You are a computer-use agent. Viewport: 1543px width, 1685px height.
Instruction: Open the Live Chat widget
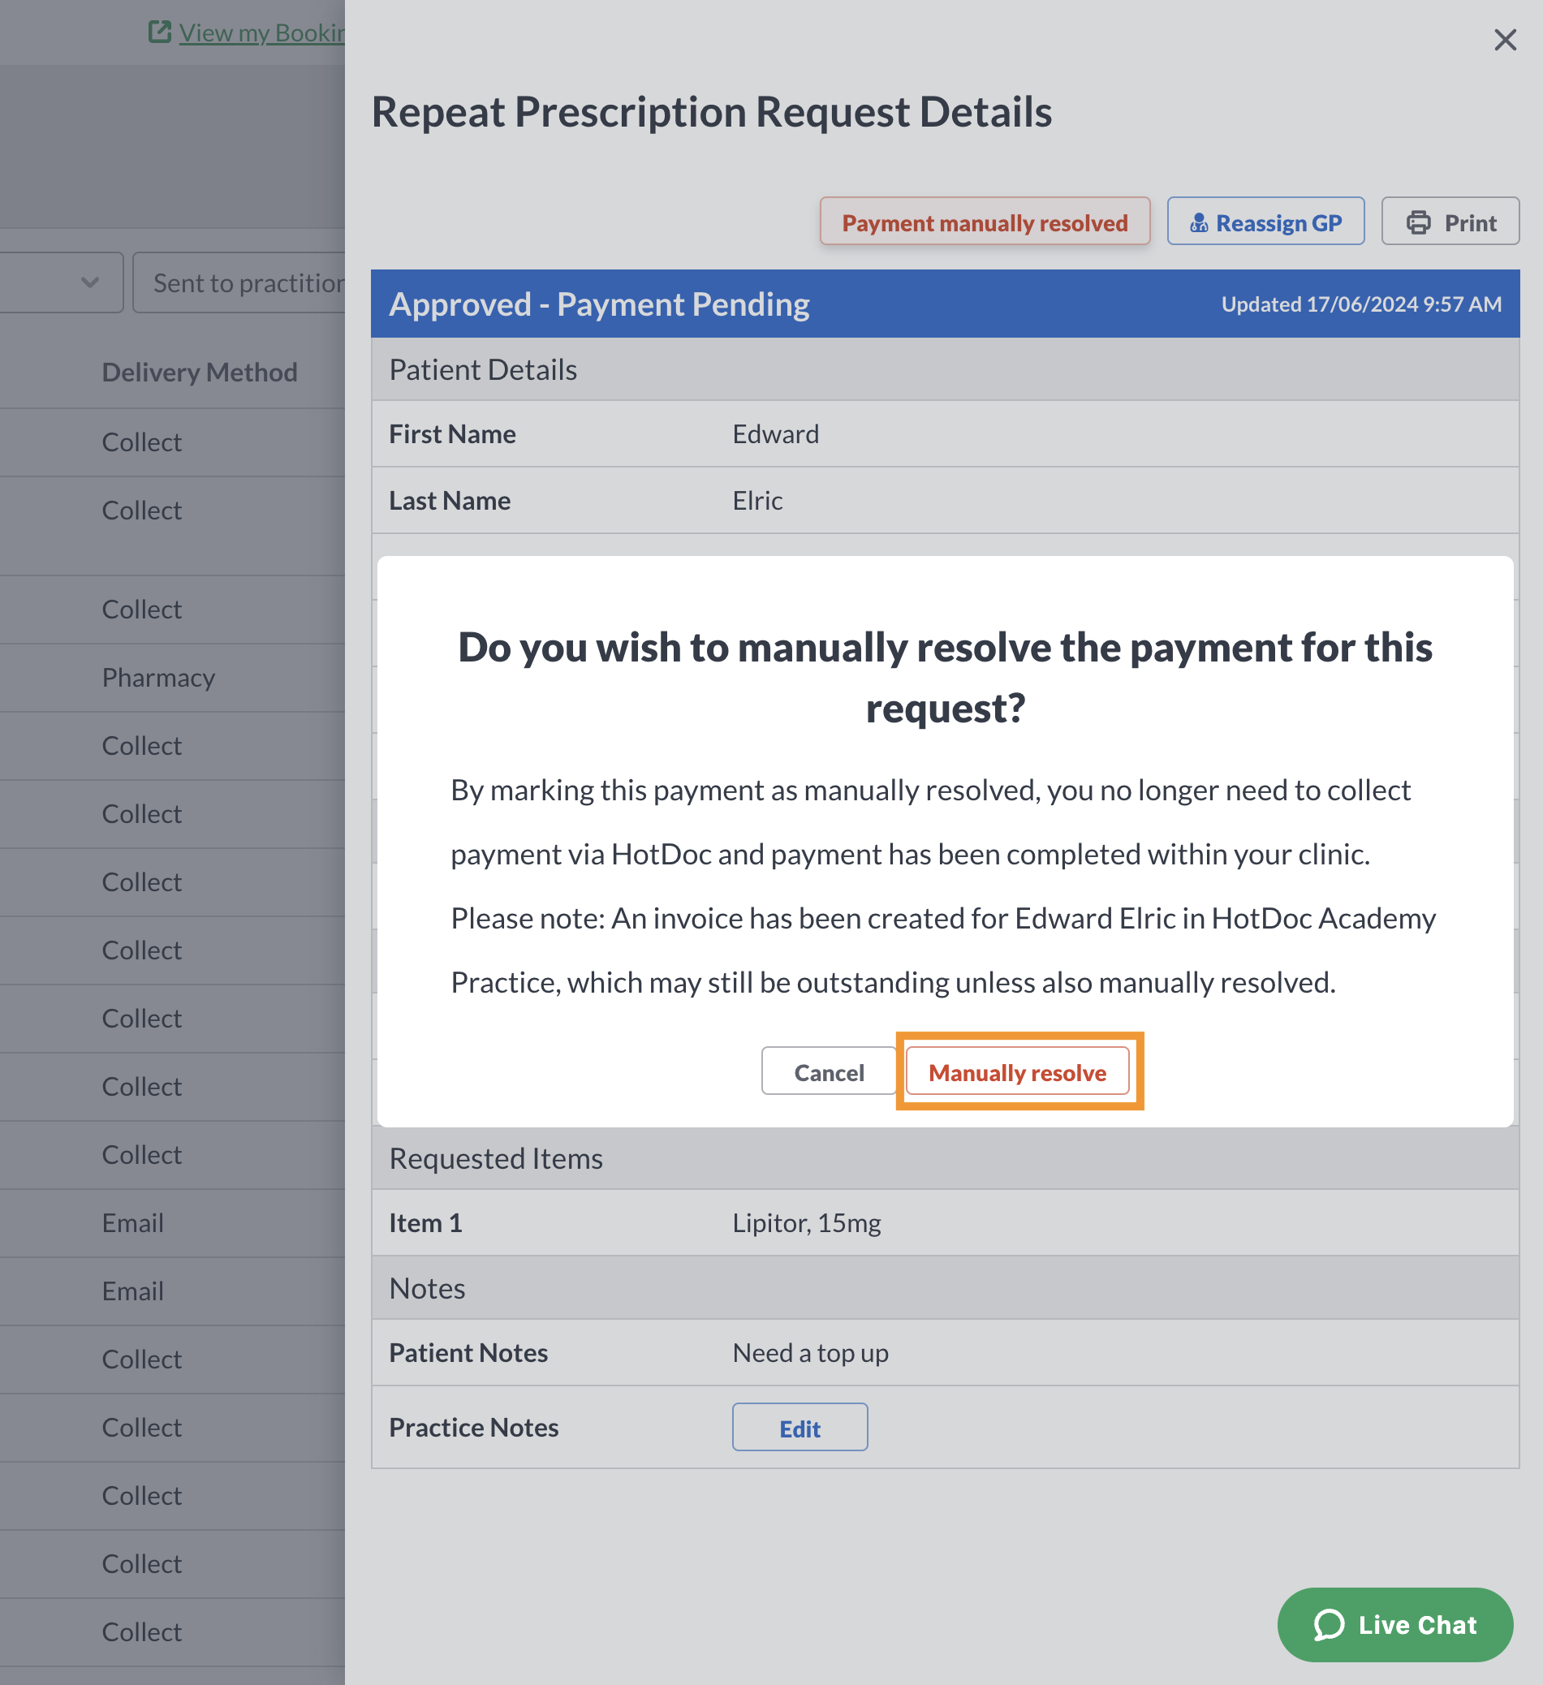1395,1625
